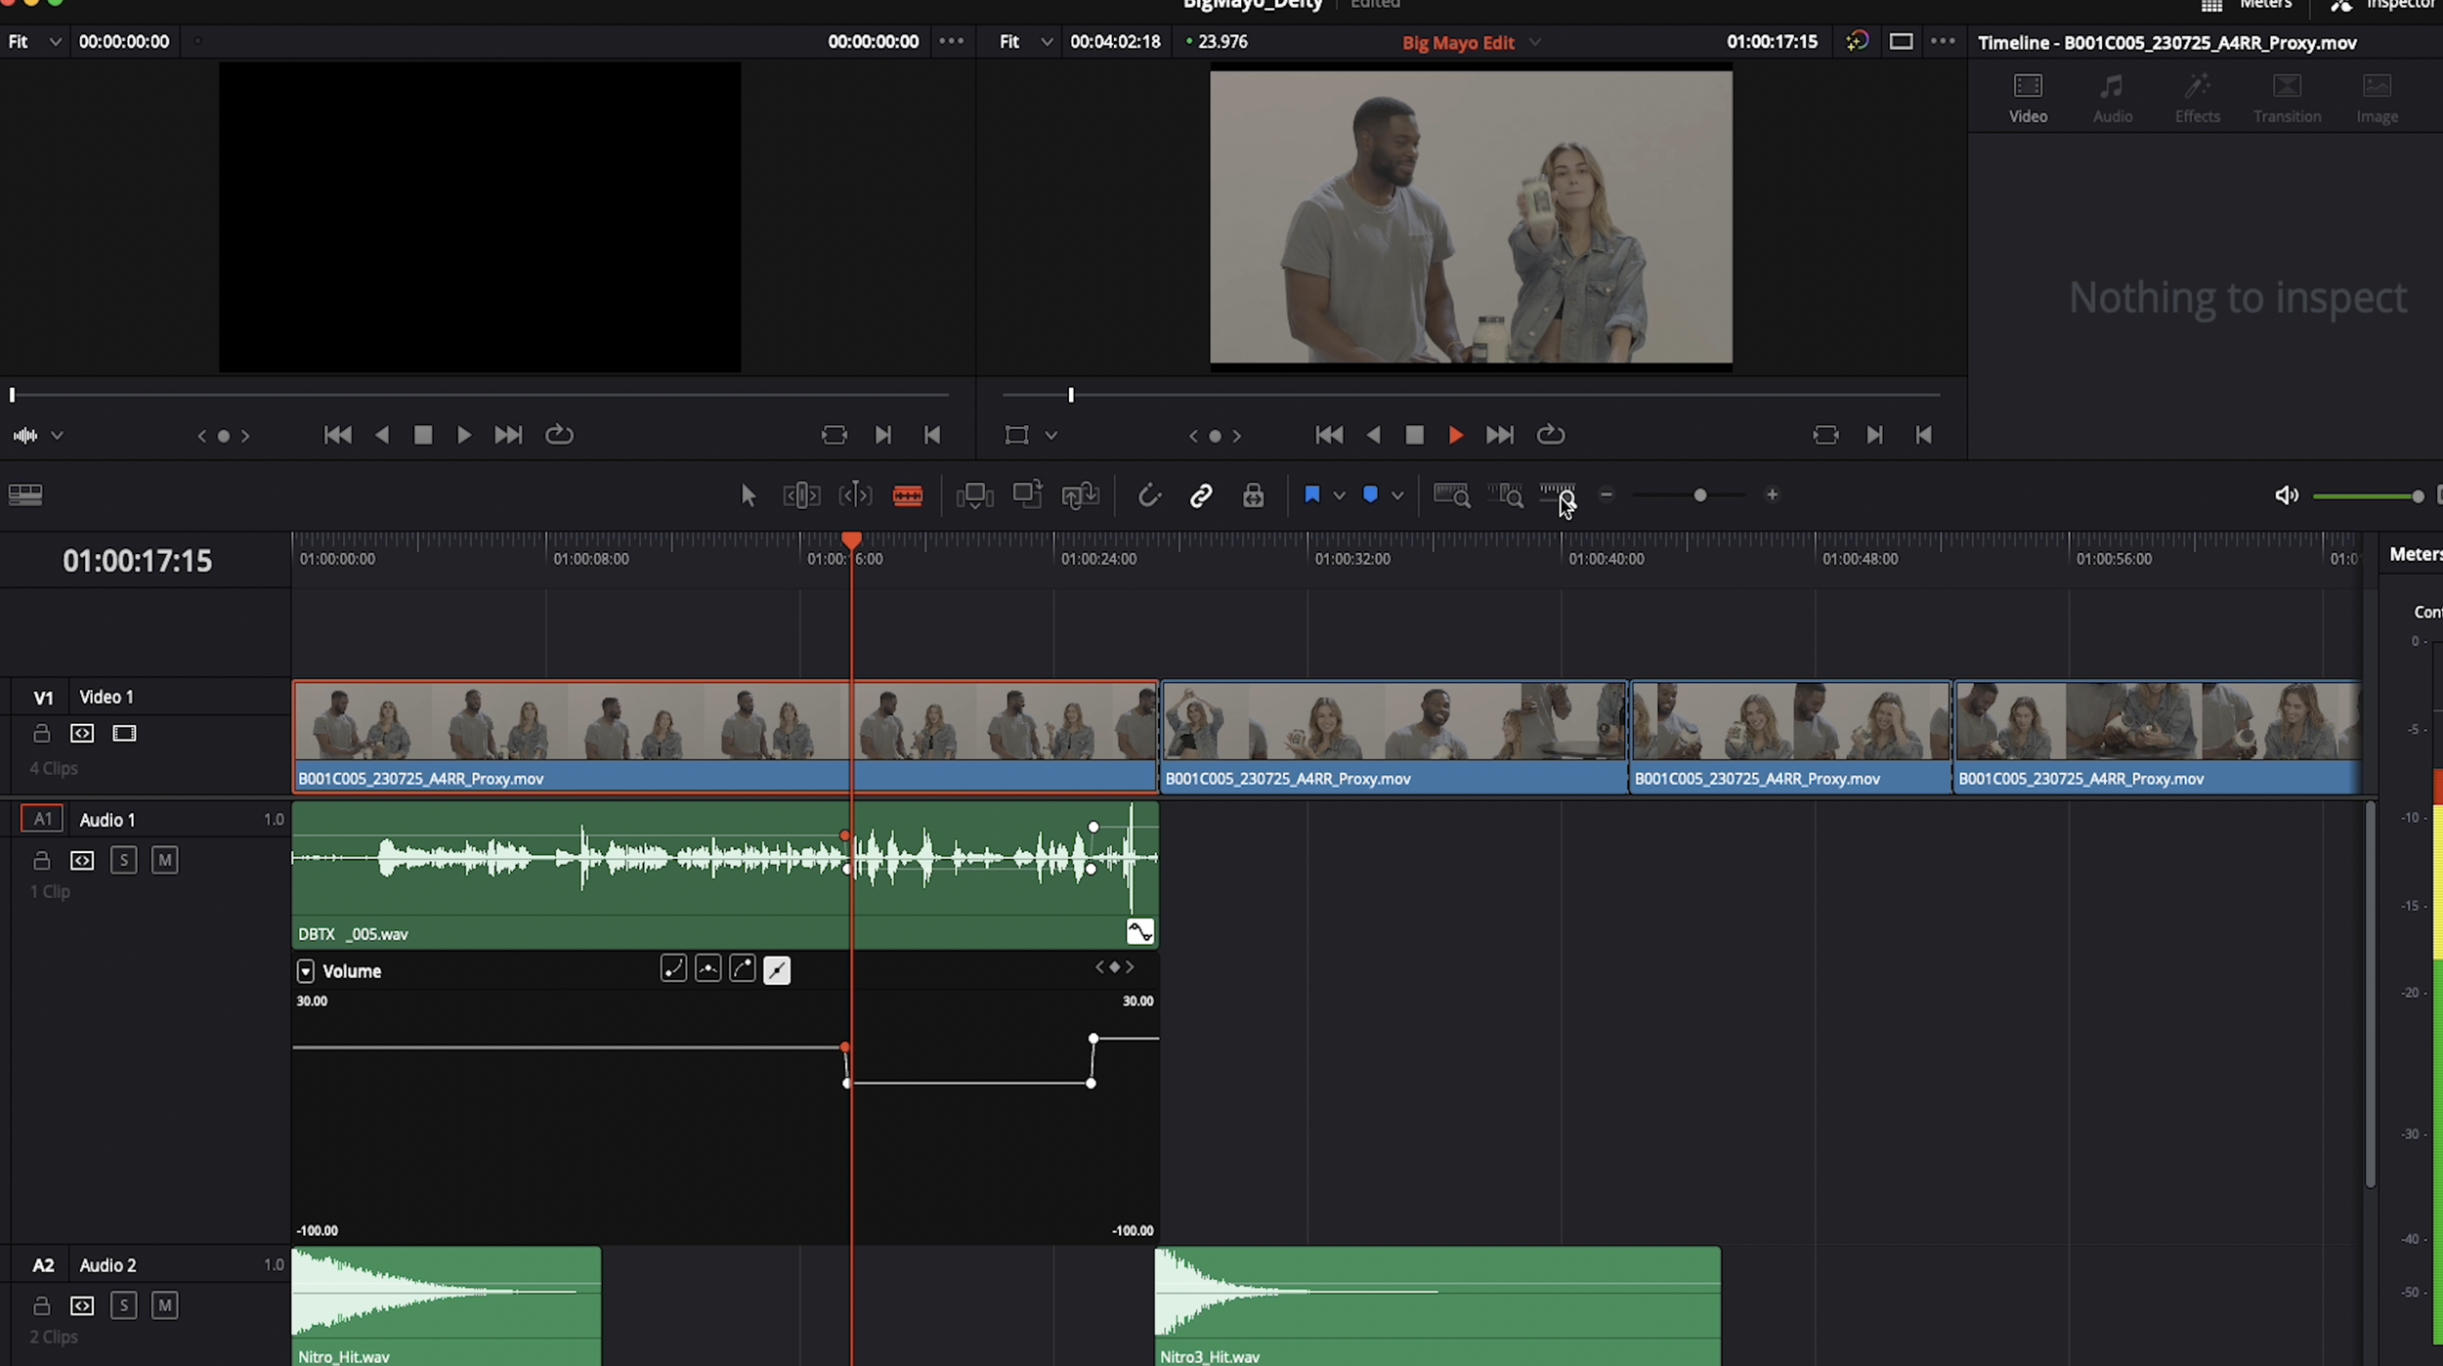Collapse the Volume curve disclosure arrow
This screenshot has width=2443, height=1366.
point(305,970)
